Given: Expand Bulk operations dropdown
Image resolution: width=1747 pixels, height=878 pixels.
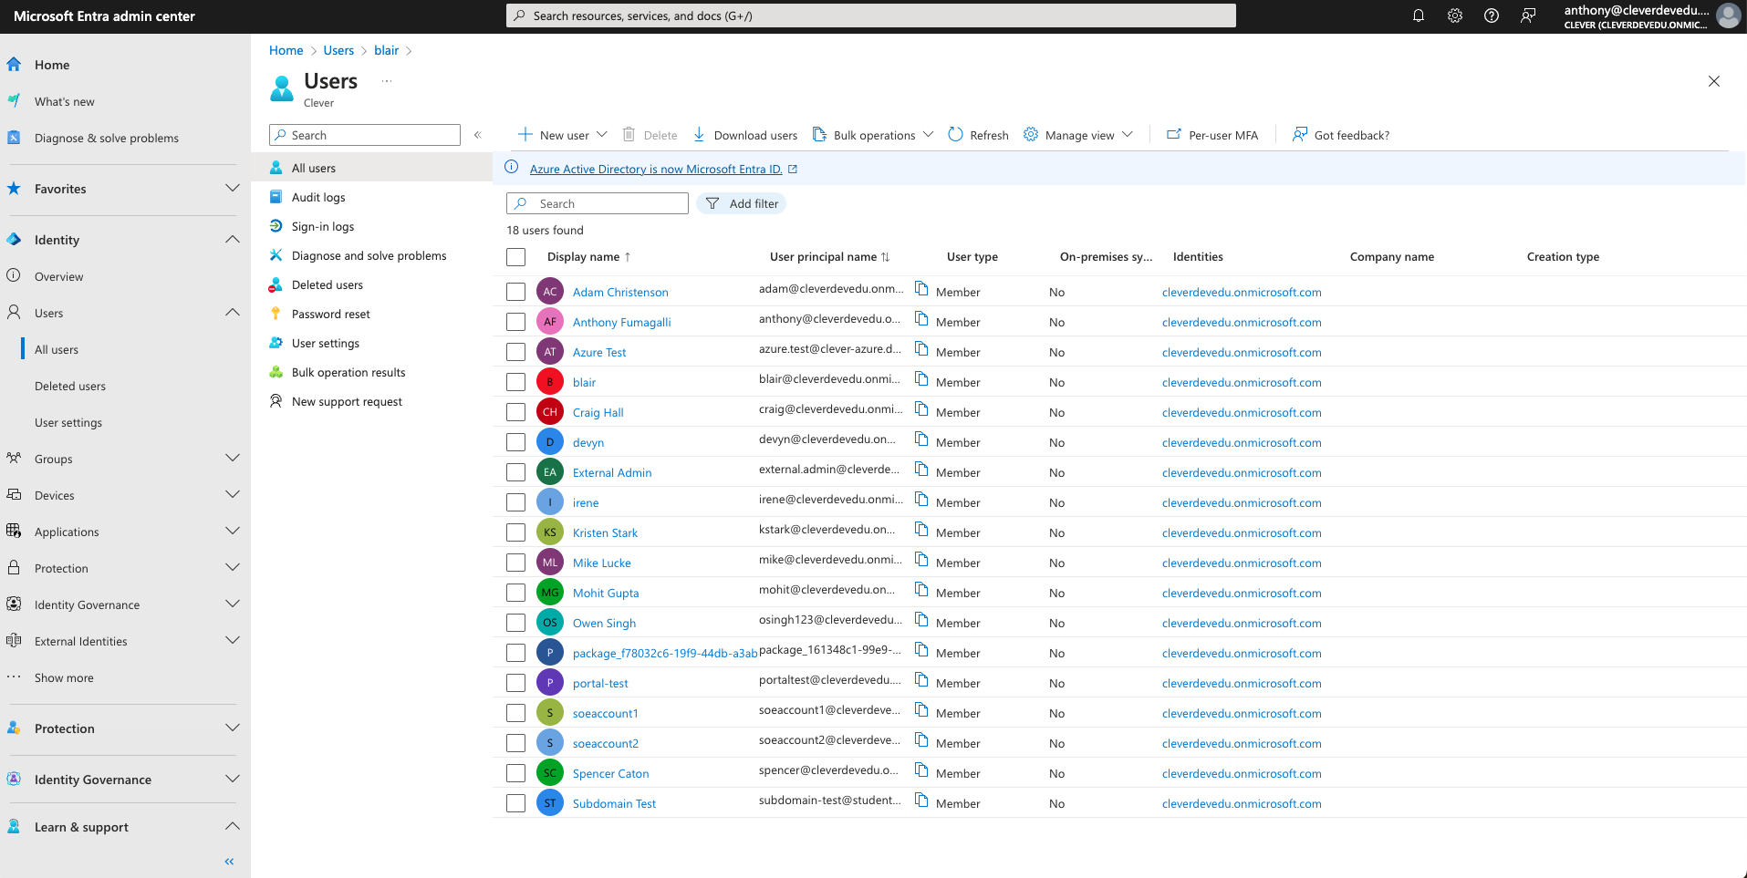Looking at the screenshot, I should click(928, 135).
